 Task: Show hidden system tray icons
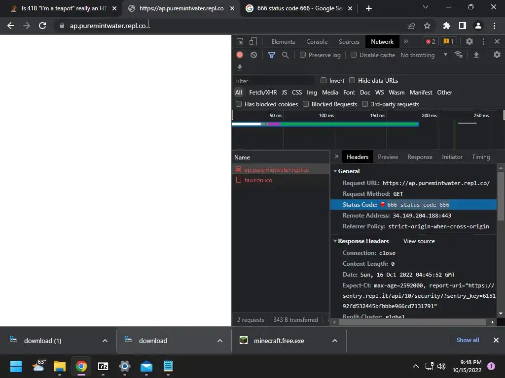coord(415,366)
